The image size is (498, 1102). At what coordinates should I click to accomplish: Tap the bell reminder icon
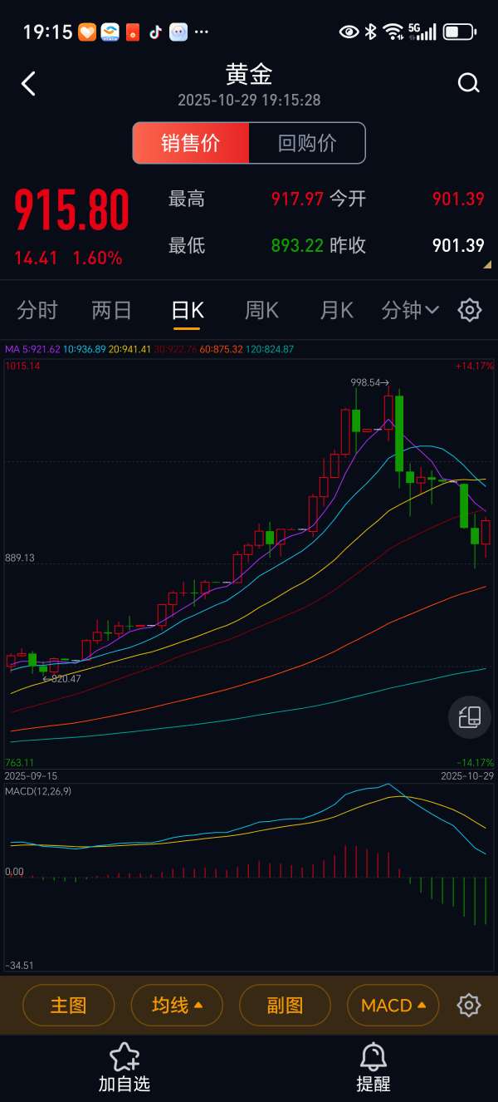tap(373, 1057)
